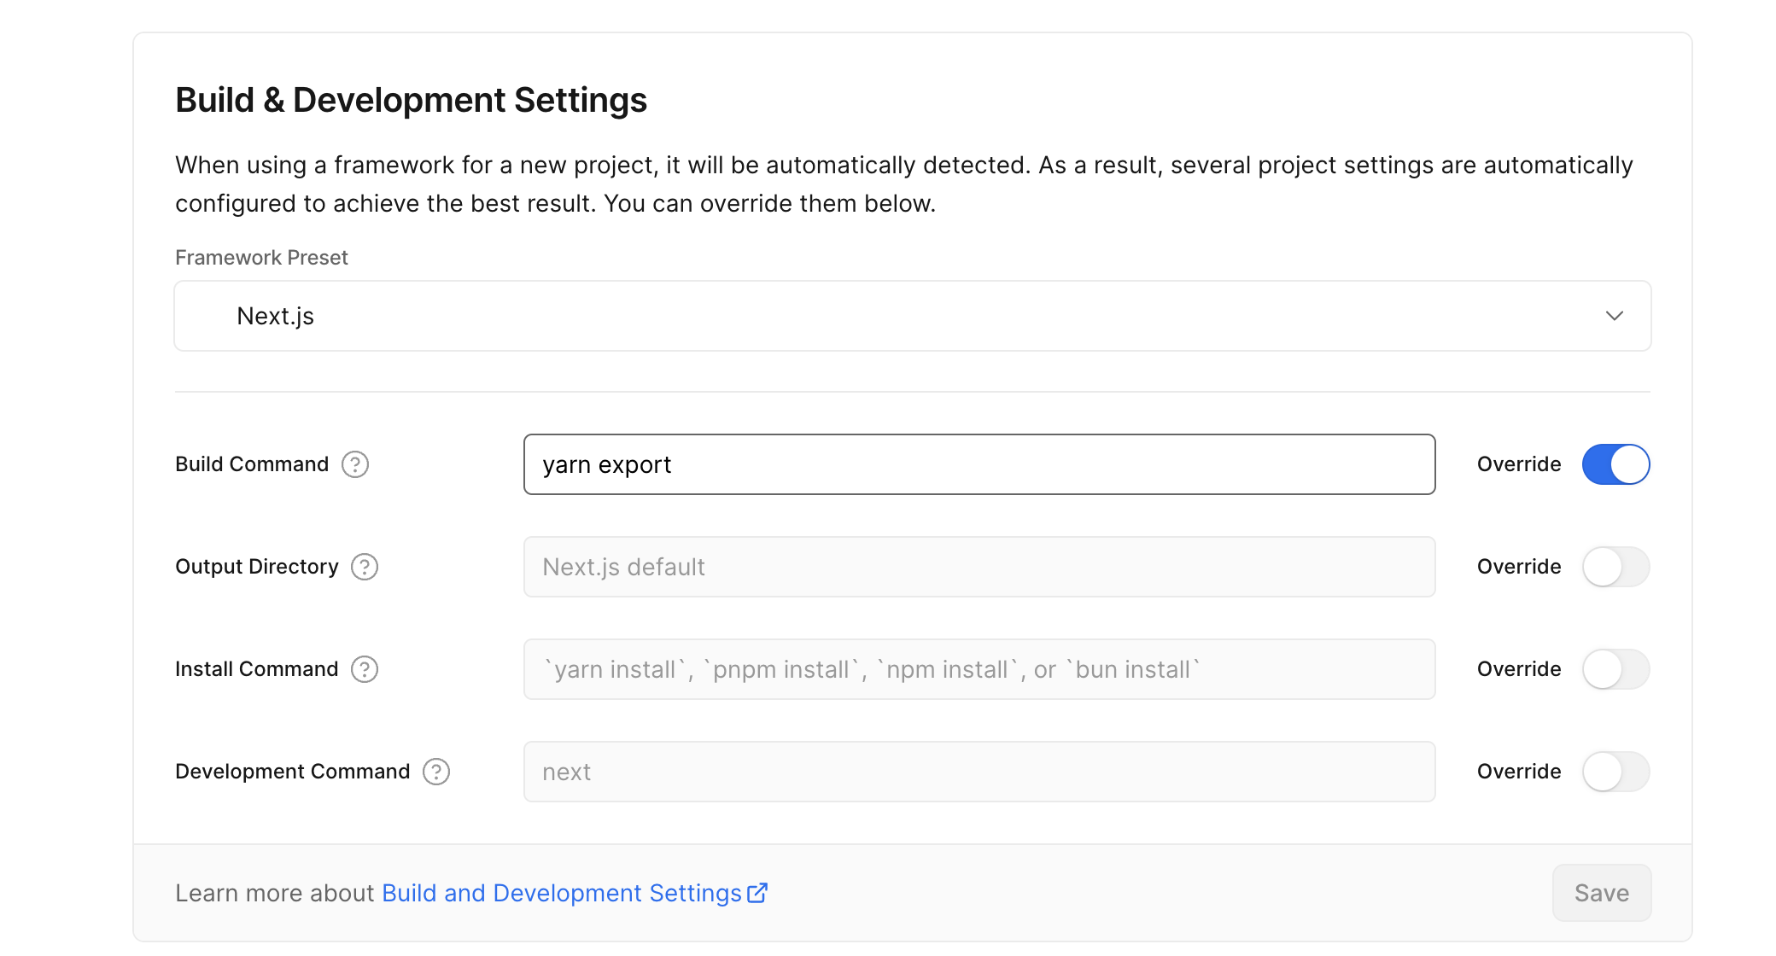This screenshot has width=1776, height=956.
Task: Click the Framework Preset label
Action: [261, 258]
